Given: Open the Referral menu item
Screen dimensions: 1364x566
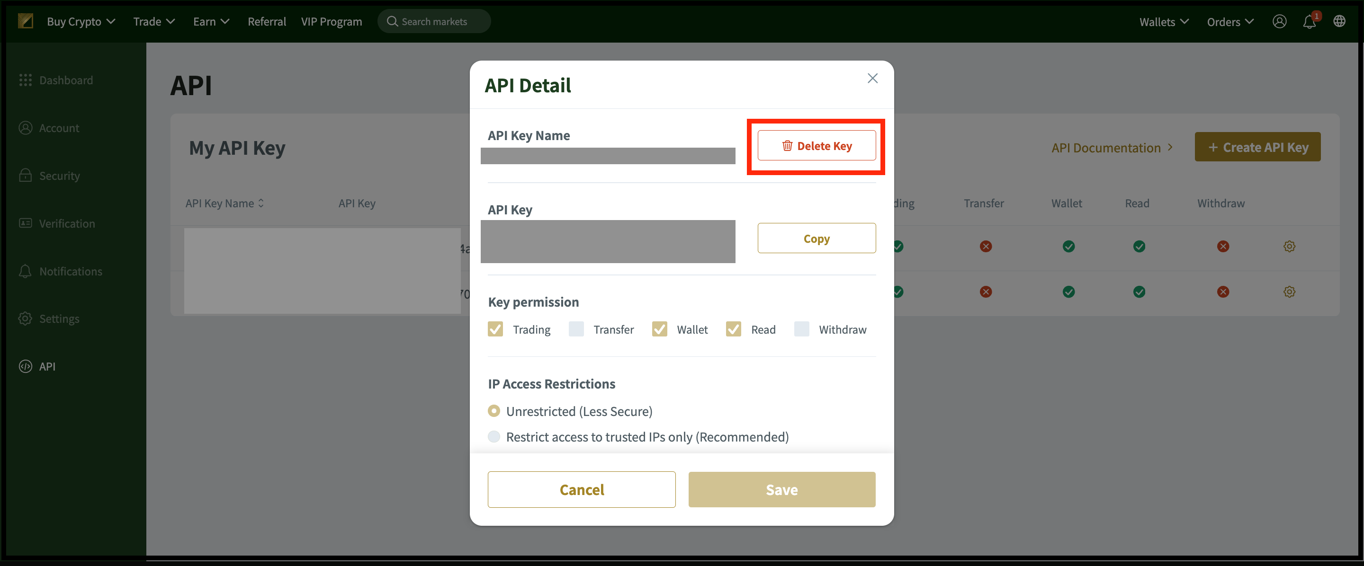Looking at the screenshot, I should [267, 22].
